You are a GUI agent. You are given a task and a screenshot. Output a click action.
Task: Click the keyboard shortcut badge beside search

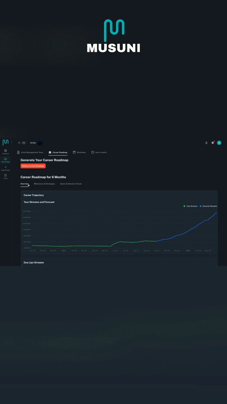[x=24, y=143]
